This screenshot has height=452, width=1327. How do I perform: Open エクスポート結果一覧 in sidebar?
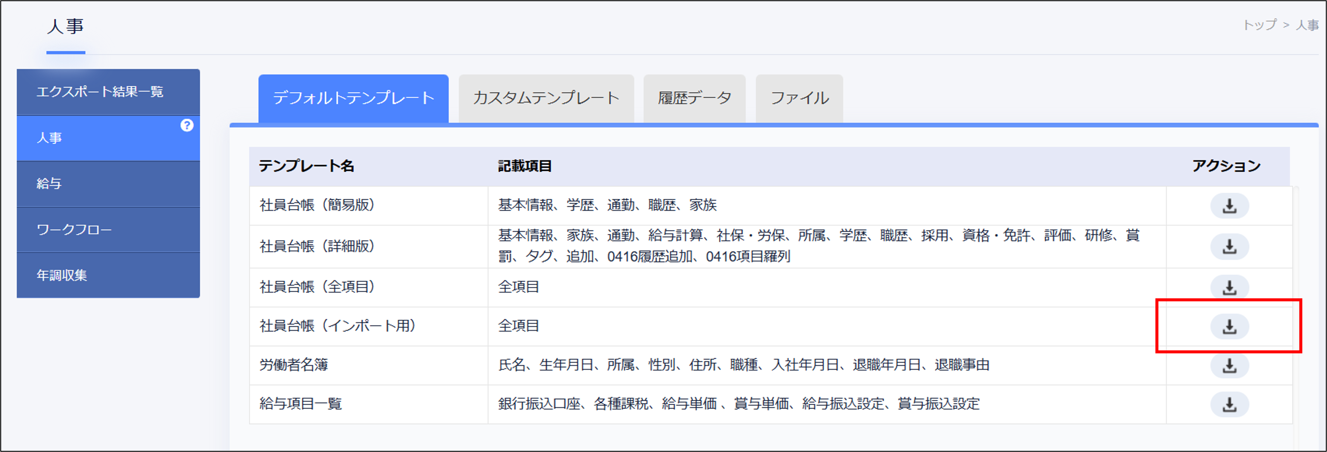point(100,92)
